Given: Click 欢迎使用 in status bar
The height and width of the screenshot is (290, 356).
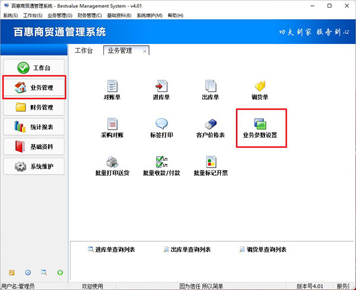Looking at the screenshot, I should pyautogui.click(x=93, y=286).
